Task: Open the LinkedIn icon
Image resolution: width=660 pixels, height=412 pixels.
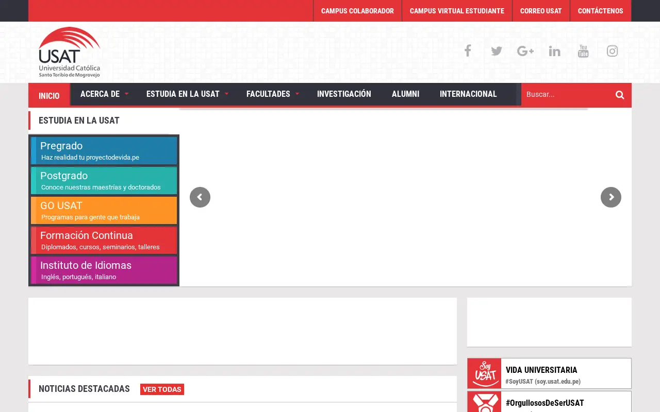Action: pos(554,51)
